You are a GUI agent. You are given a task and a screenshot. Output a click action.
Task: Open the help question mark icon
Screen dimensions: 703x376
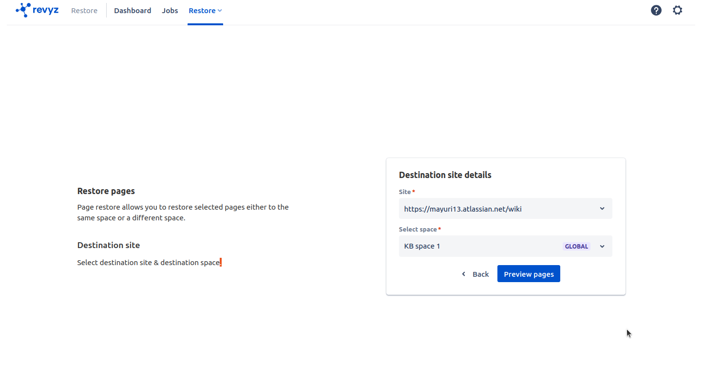pos(656,10)
